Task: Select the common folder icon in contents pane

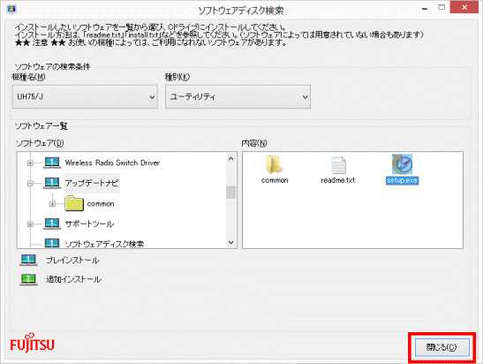Action: coord(274,163)
